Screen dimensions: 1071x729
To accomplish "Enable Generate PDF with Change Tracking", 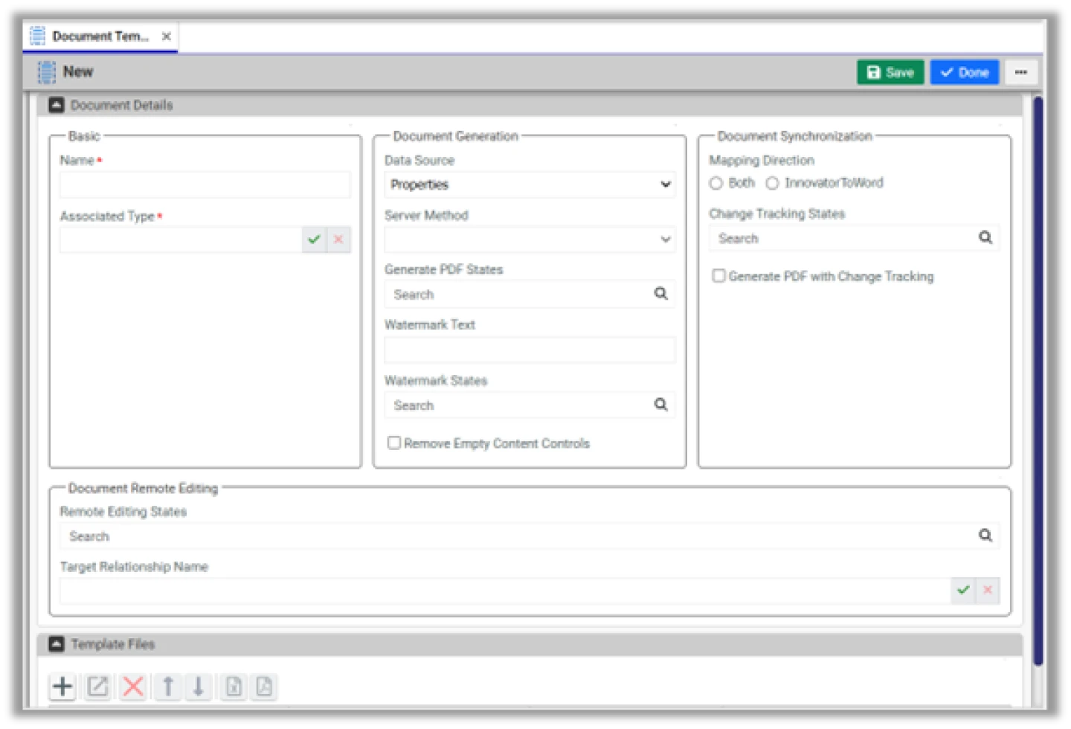I will click(x=718, y=276).
